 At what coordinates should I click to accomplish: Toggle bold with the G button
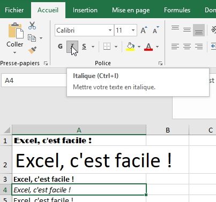click(60, 46)
